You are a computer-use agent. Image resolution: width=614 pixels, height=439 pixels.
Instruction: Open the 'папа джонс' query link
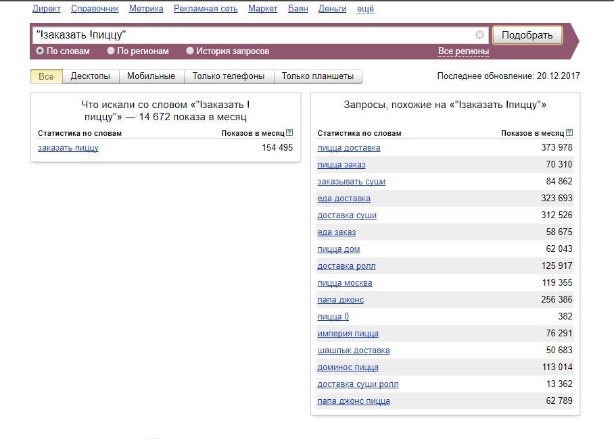point(340,300)
